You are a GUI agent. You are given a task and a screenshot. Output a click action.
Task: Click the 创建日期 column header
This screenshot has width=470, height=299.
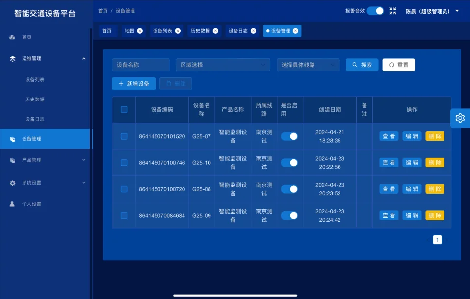pyautogui.click(x=330, y=110)
